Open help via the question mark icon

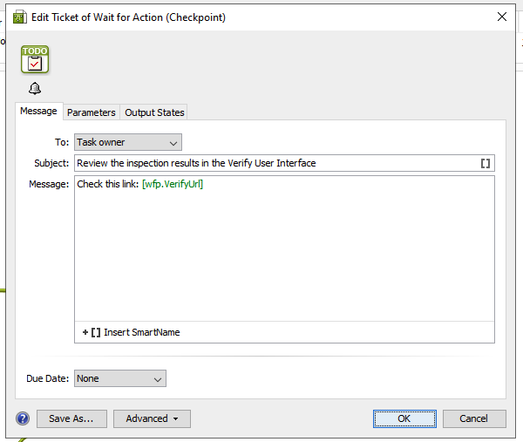click(x=23, y=418)
